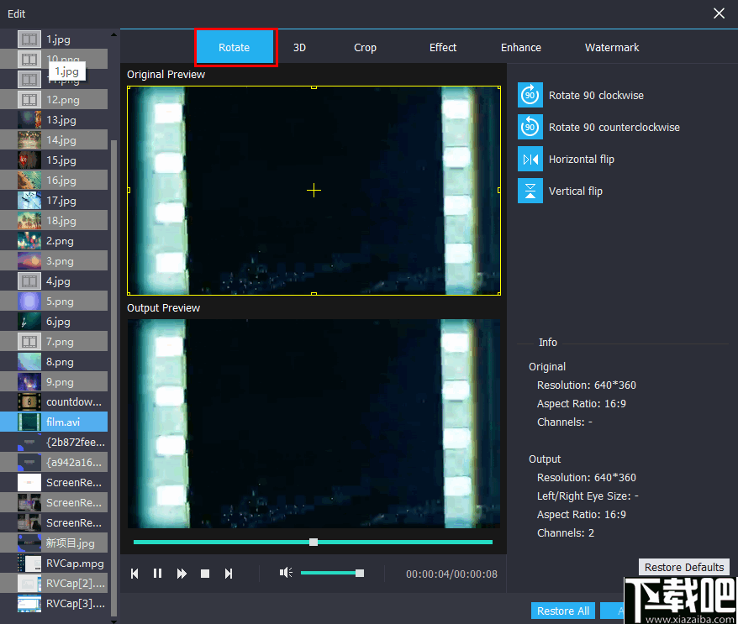Image resolution: width=738 pixels, height=624 pixels.
Task: Skip back to the start of the clip
Action: click(134, 573)
